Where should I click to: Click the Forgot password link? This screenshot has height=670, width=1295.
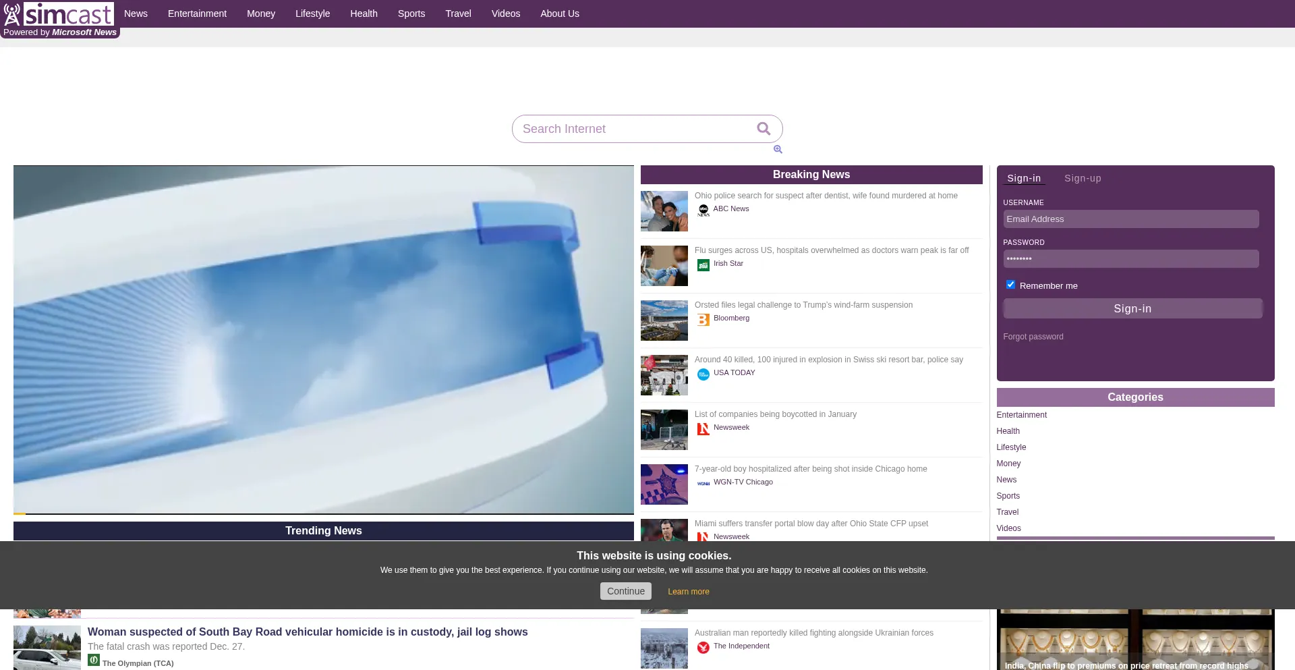[1033, 337]
